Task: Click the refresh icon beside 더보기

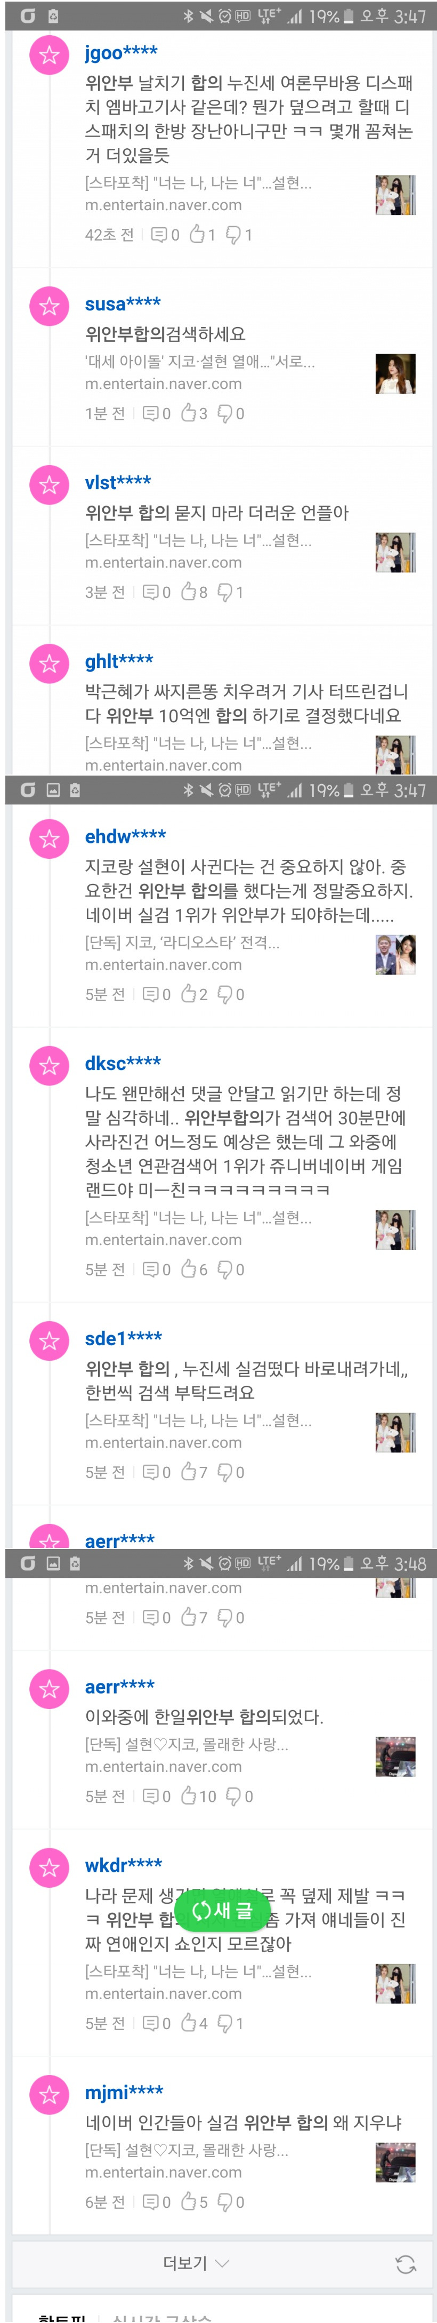Action: point(406,2264)
